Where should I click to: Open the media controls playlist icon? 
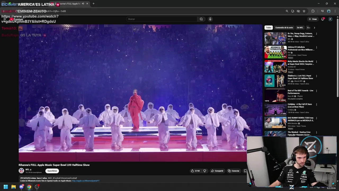[x=322, y=11]
